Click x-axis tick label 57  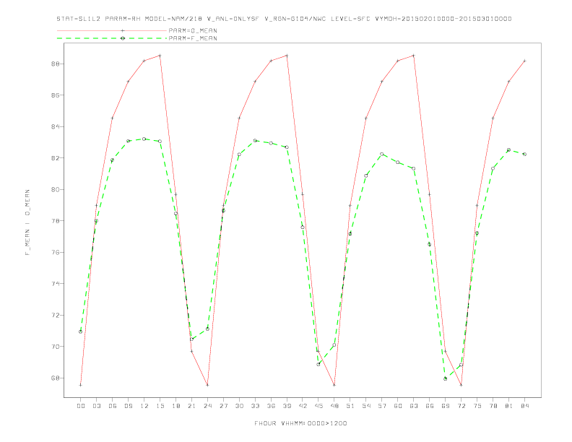click(x=382, y=406)
